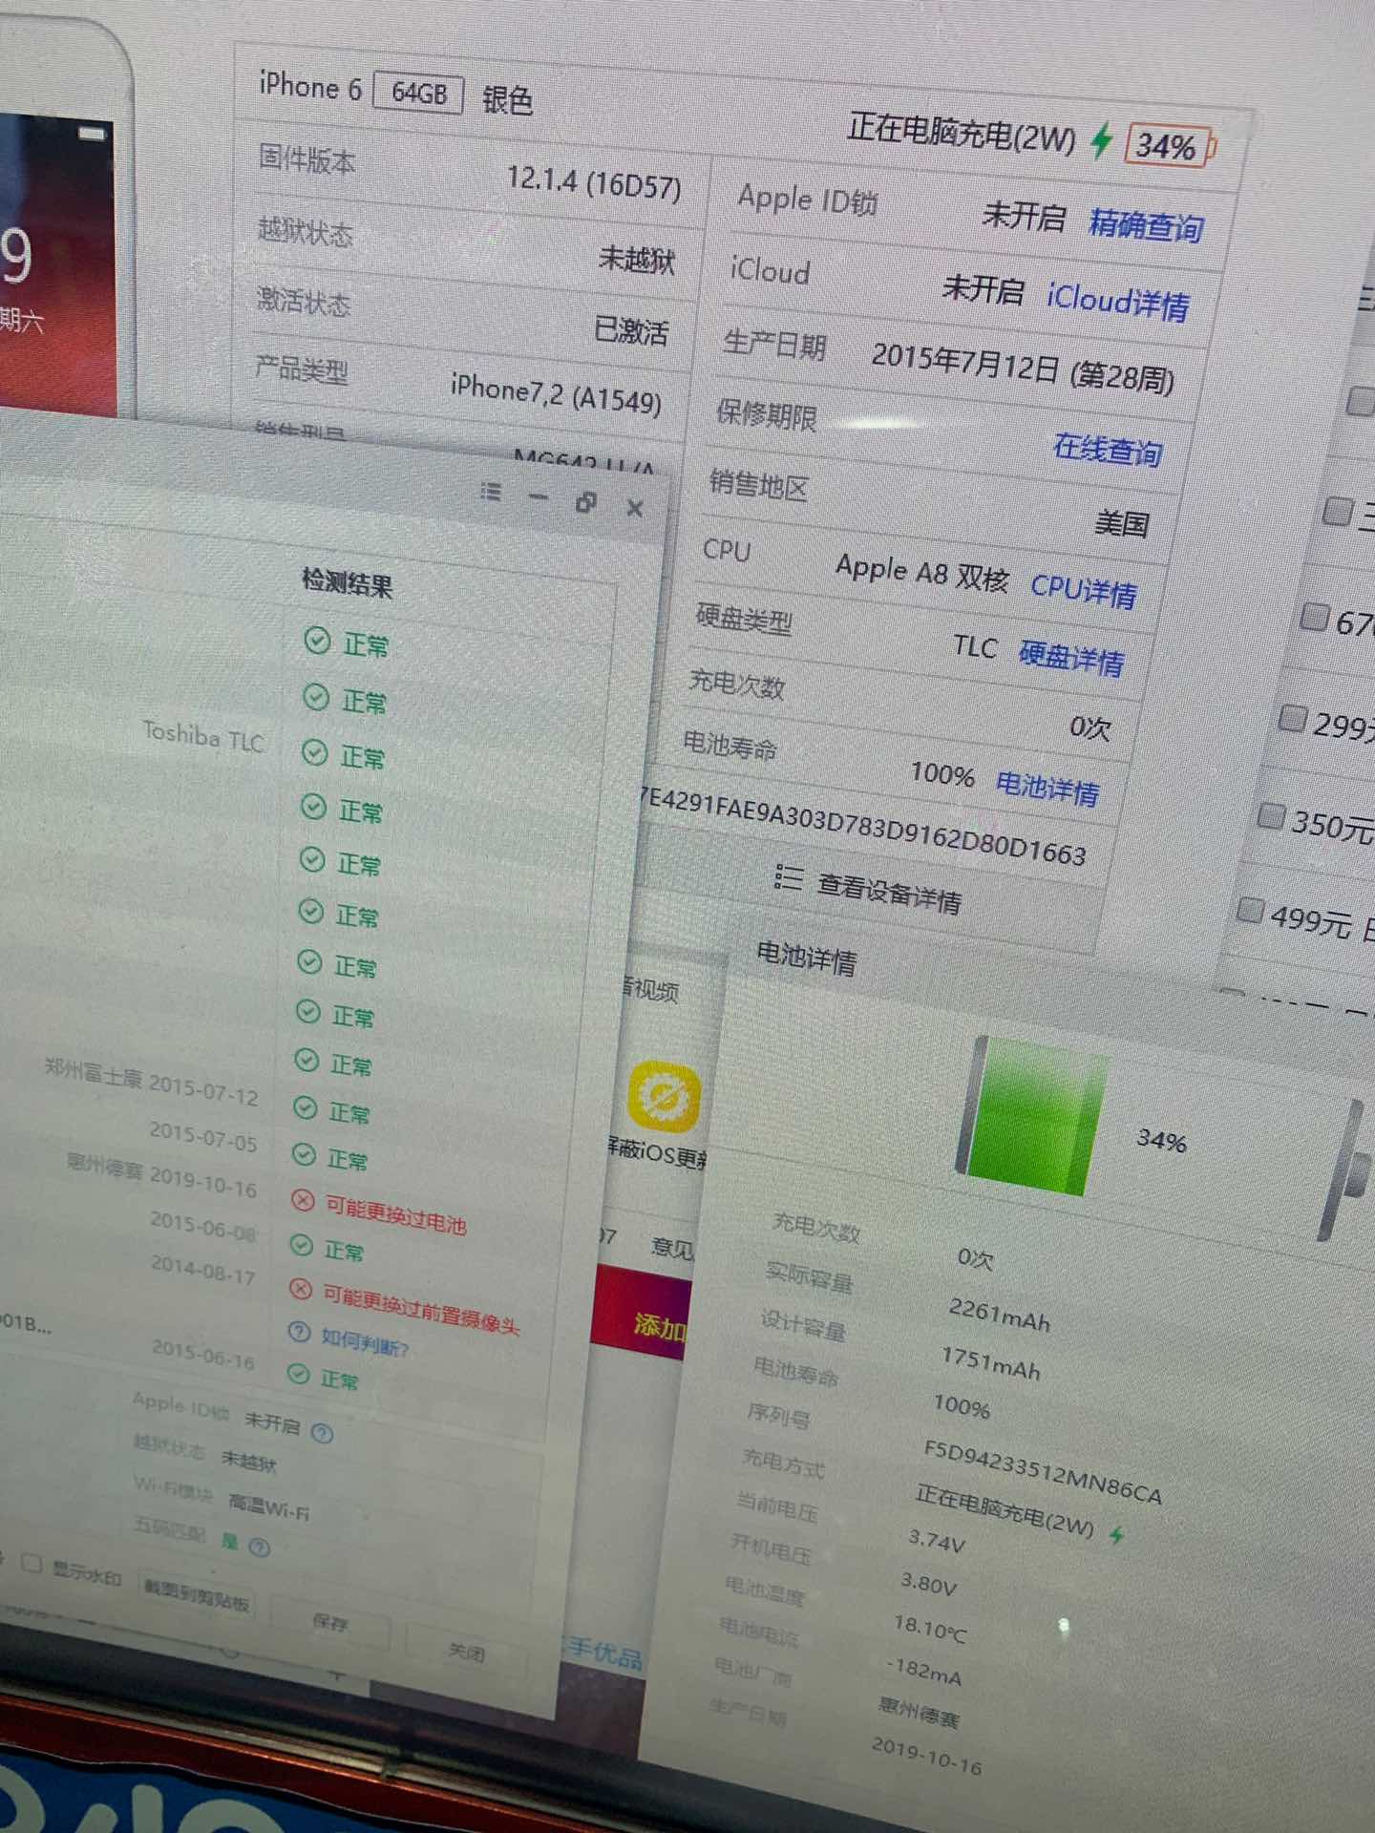Open the iCloud详情 link
Viewport: 1375px width, 1833px height.
[1118, 303]
